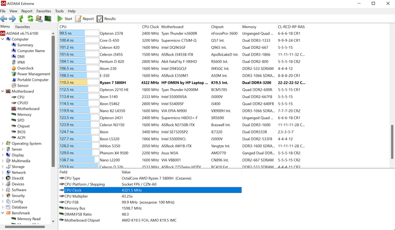395x230 pixels.
Task: Click the results list vertical scrollbar thumb
Action: pos(392,142)
